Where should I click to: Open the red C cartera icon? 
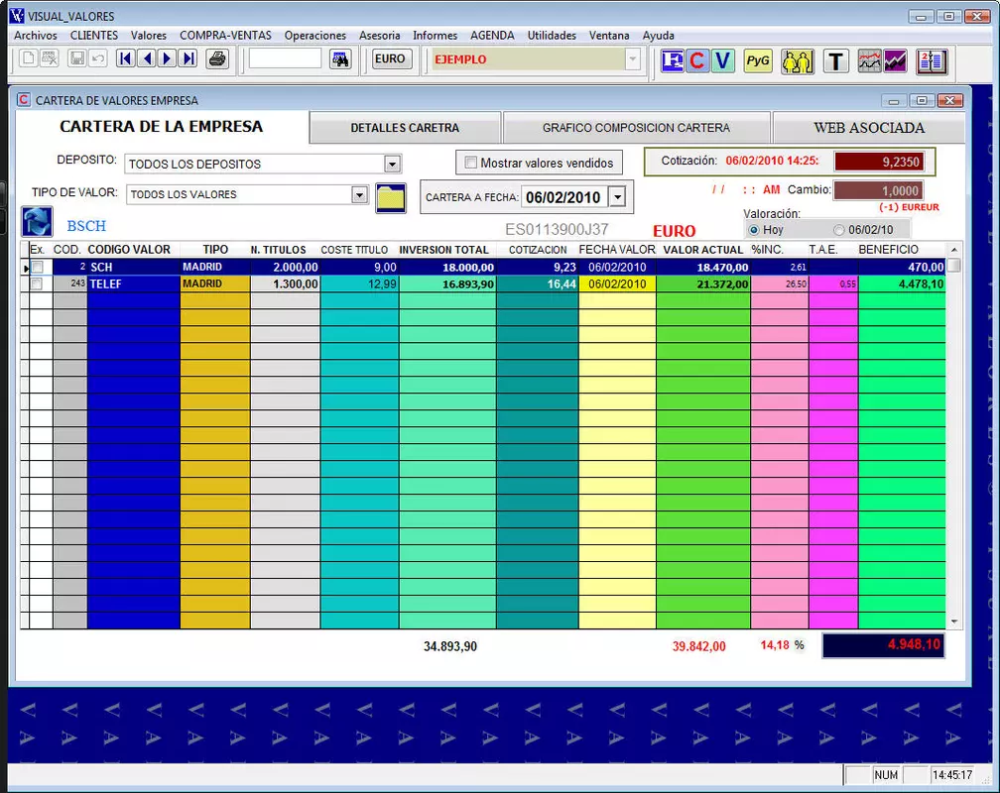pyautogui.click(x=697, y=61)
